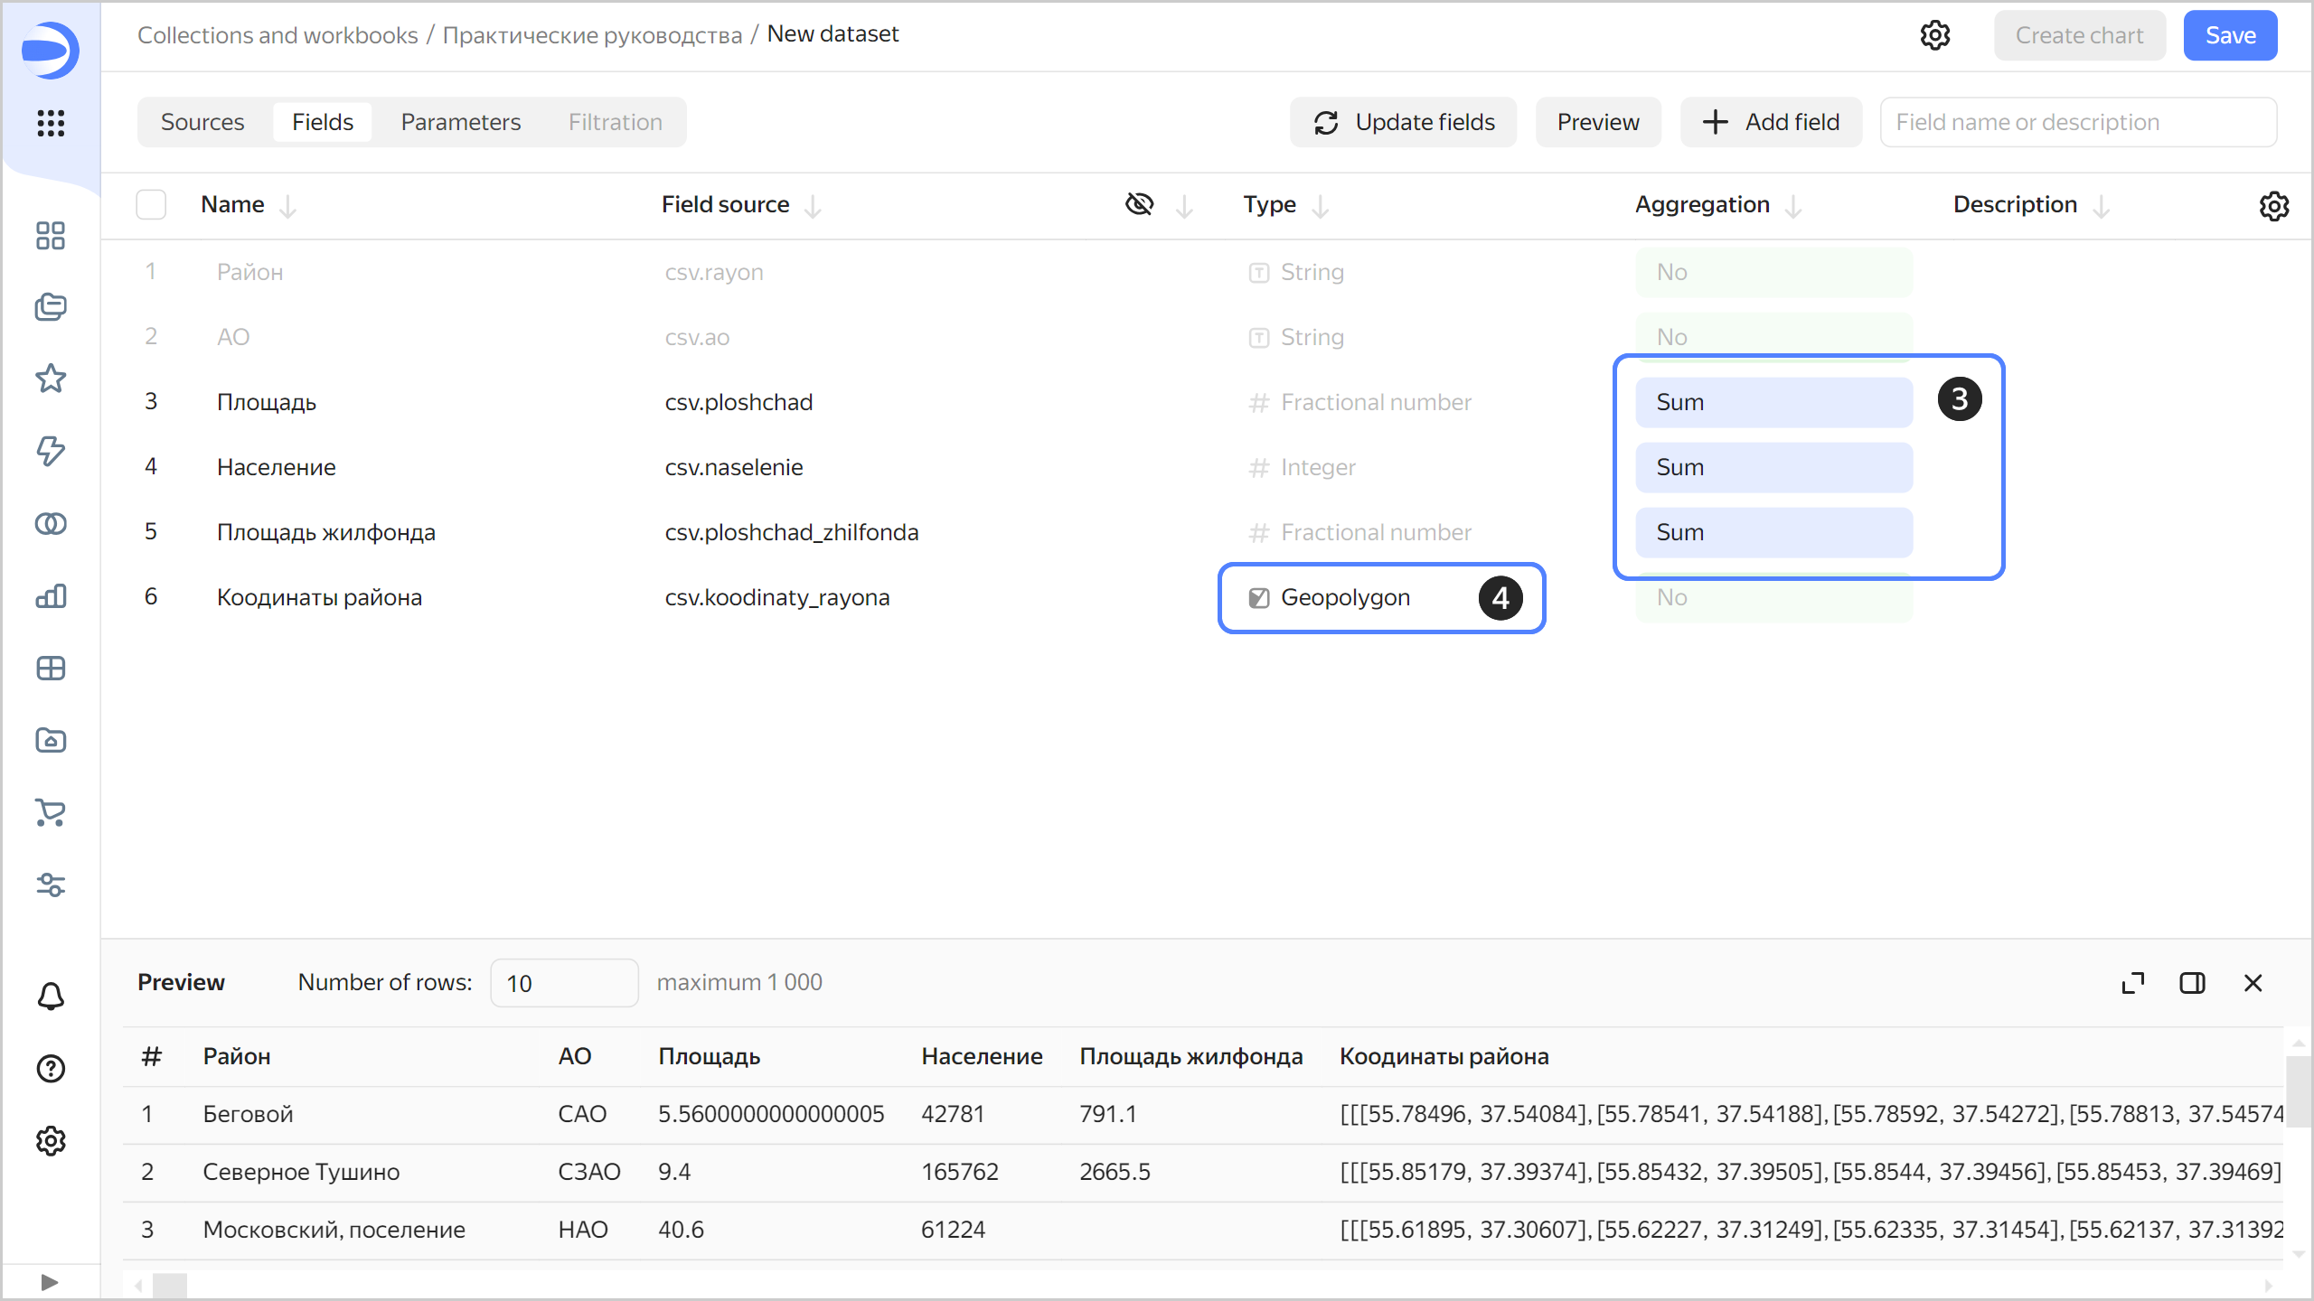
Task: Open Integer type dropdown for Население
Action: (x=1317, y=467)
